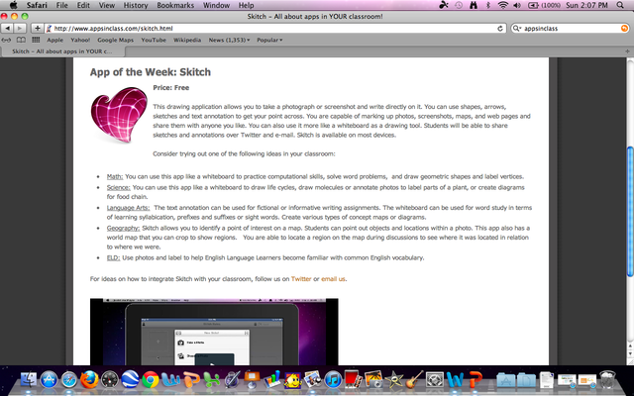
Task: Open Keynote podium icon in Dock
Action: (252, 380)
